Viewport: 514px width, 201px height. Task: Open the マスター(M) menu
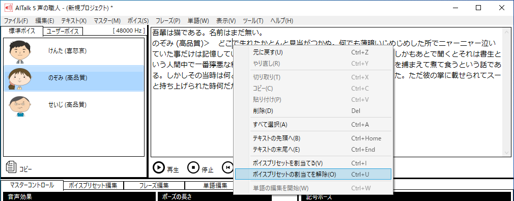[107, 21]
